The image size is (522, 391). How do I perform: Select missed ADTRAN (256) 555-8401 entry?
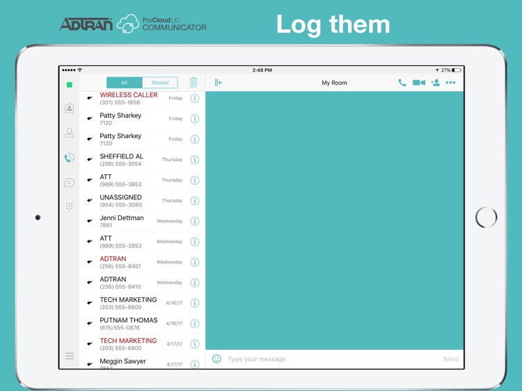tap(142, 262)
